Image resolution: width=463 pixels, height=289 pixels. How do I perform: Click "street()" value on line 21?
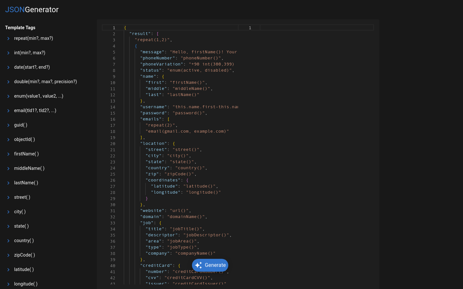coord(186,150)
